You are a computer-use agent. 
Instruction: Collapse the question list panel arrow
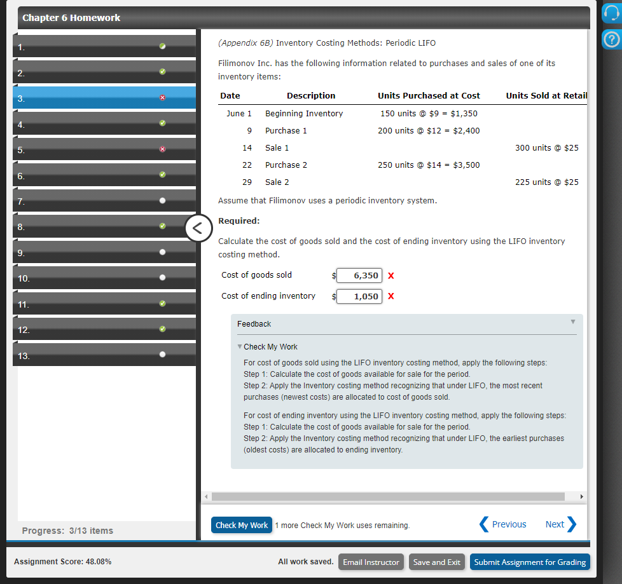point(198,228)
